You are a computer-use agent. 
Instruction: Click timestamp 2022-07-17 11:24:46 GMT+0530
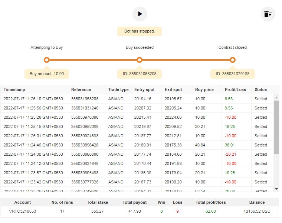(33, 145)
